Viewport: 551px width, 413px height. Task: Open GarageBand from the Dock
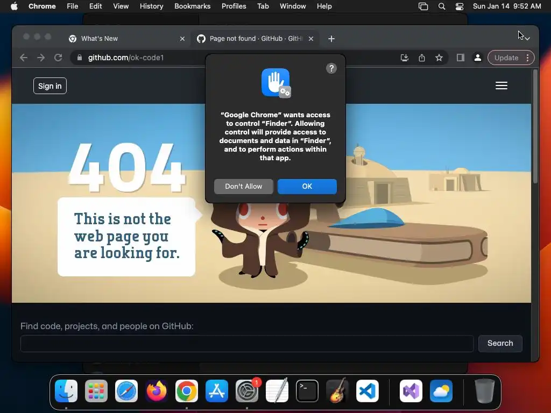(x=337, y=391)
